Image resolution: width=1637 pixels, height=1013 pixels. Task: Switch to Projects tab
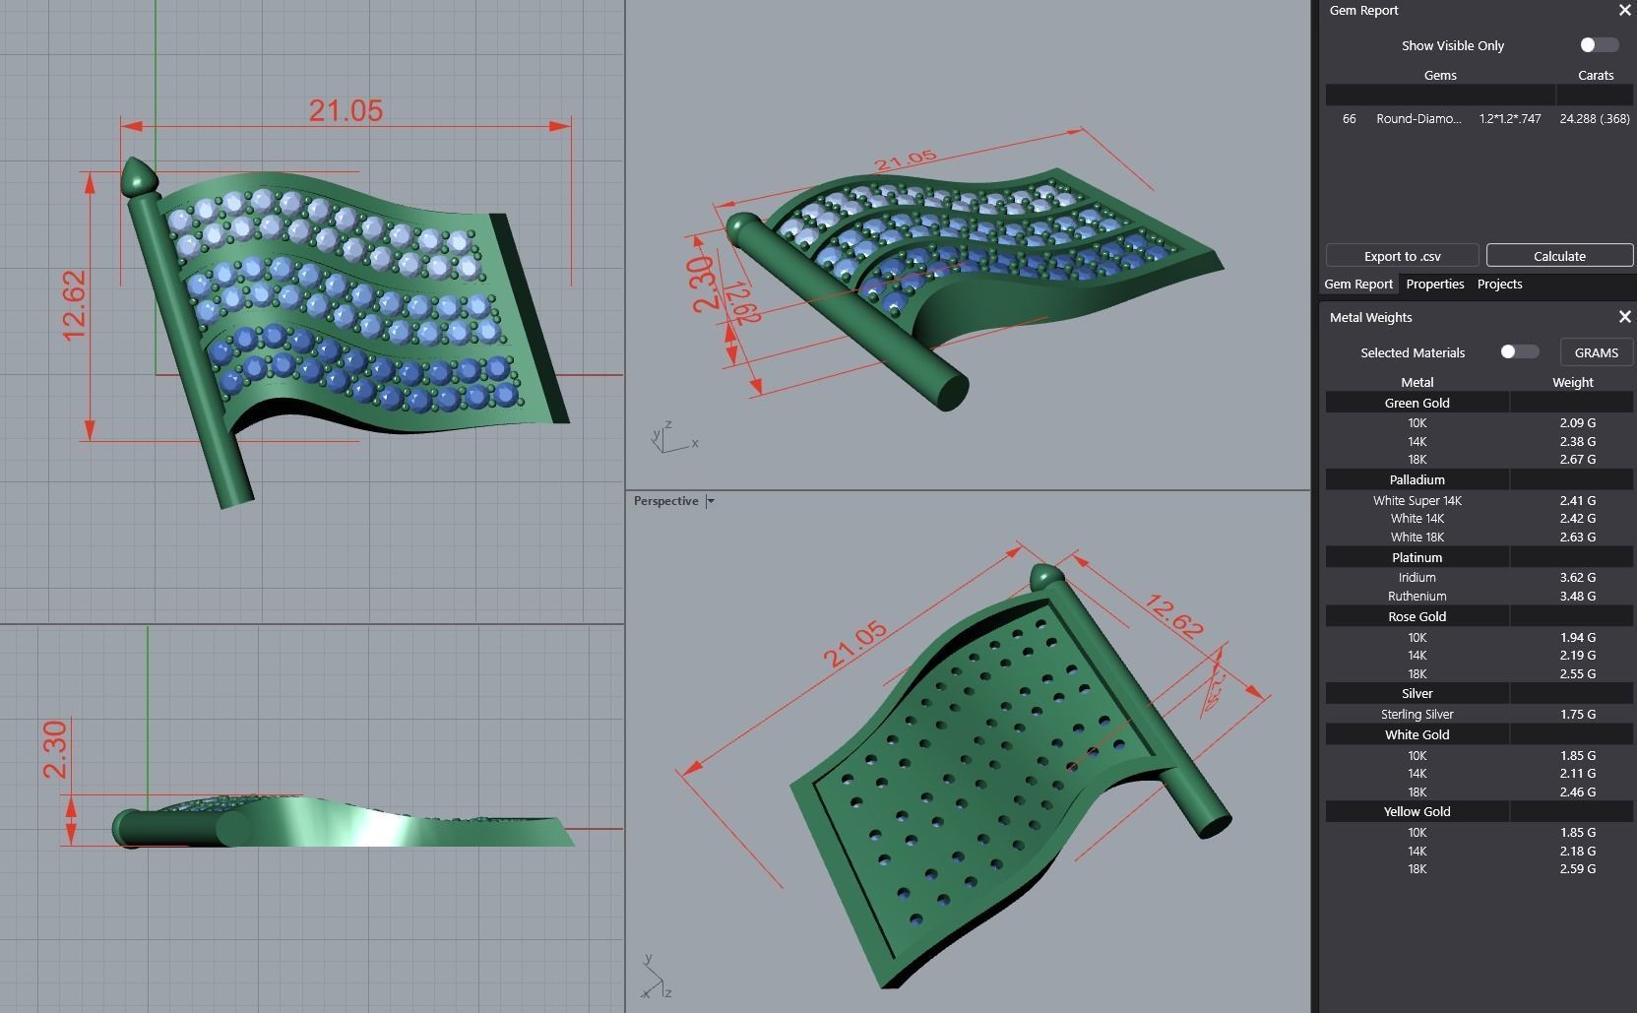1499,284
